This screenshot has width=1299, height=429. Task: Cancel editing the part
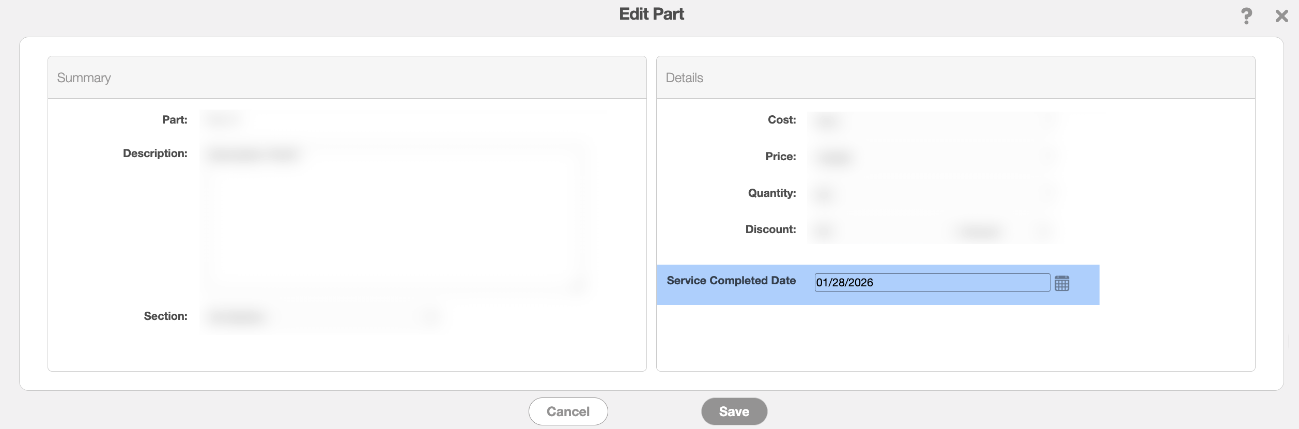click(568, 411)
